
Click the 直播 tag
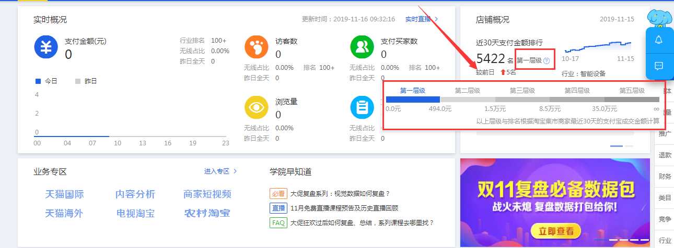[x=278, y=208]
